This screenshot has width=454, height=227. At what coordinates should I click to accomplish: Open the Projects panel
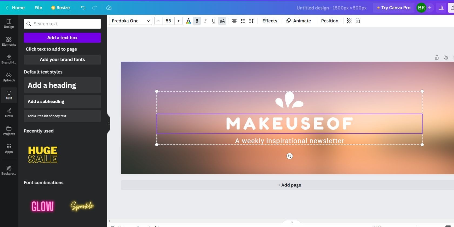(9, 131)
